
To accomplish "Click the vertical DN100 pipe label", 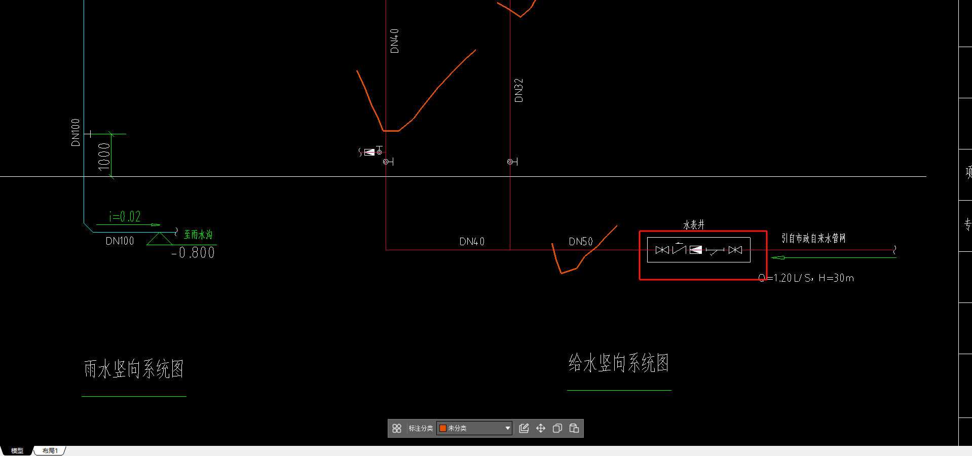I will tap(76, 133).
